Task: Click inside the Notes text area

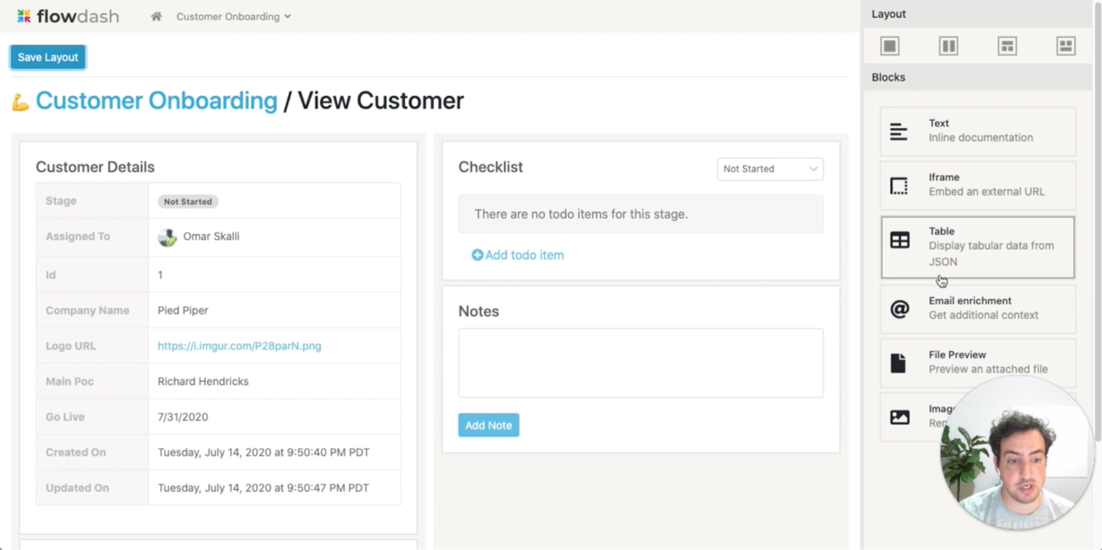Action: click(x=640, y=363)
